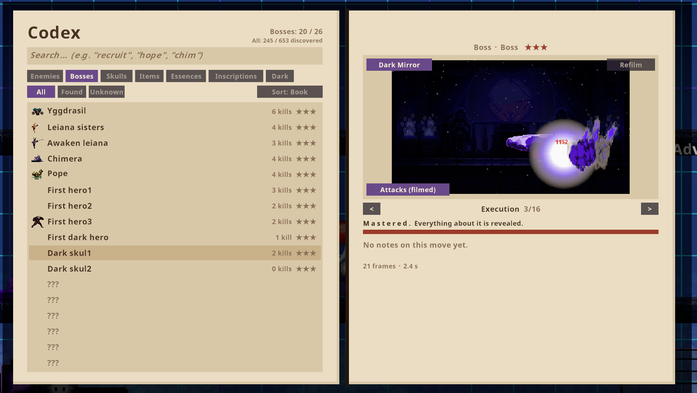This screenshot has height=393, width=697.
Task: Select the First dark hero entry
Action: click(x=175, y=237)
